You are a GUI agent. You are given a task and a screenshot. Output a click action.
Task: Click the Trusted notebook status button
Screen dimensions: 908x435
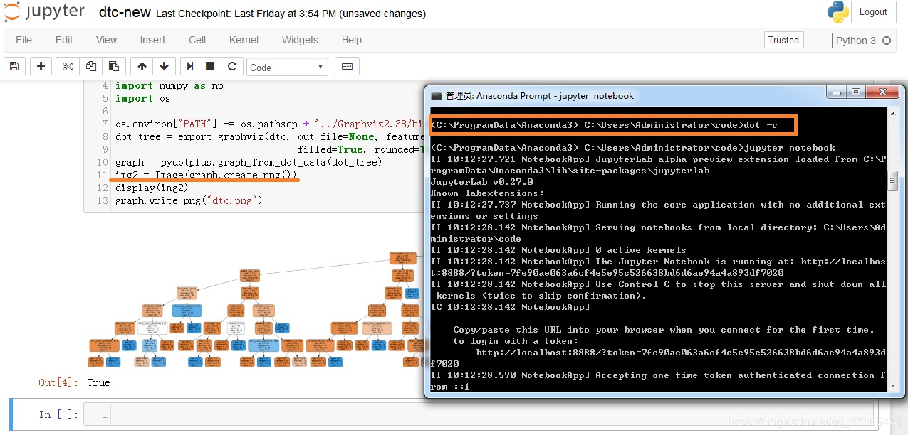tap(783, 40)
